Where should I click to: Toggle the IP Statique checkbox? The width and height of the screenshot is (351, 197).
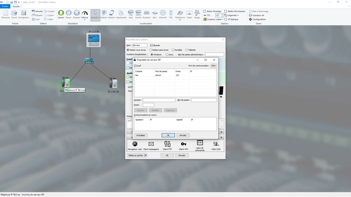226,19
